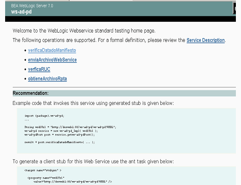Click the 'Welcome to the WebLogic Webservice' sentence
The height and width of the screenshot is (185, 241).
[x=84, y=31]
